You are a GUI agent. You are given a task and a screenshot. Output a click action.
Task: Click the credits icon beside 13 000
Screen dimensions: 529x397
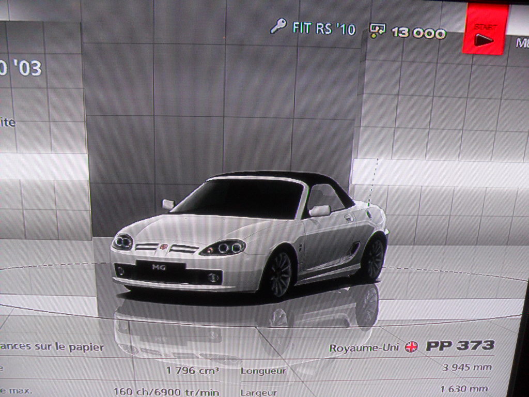[377, 30]
